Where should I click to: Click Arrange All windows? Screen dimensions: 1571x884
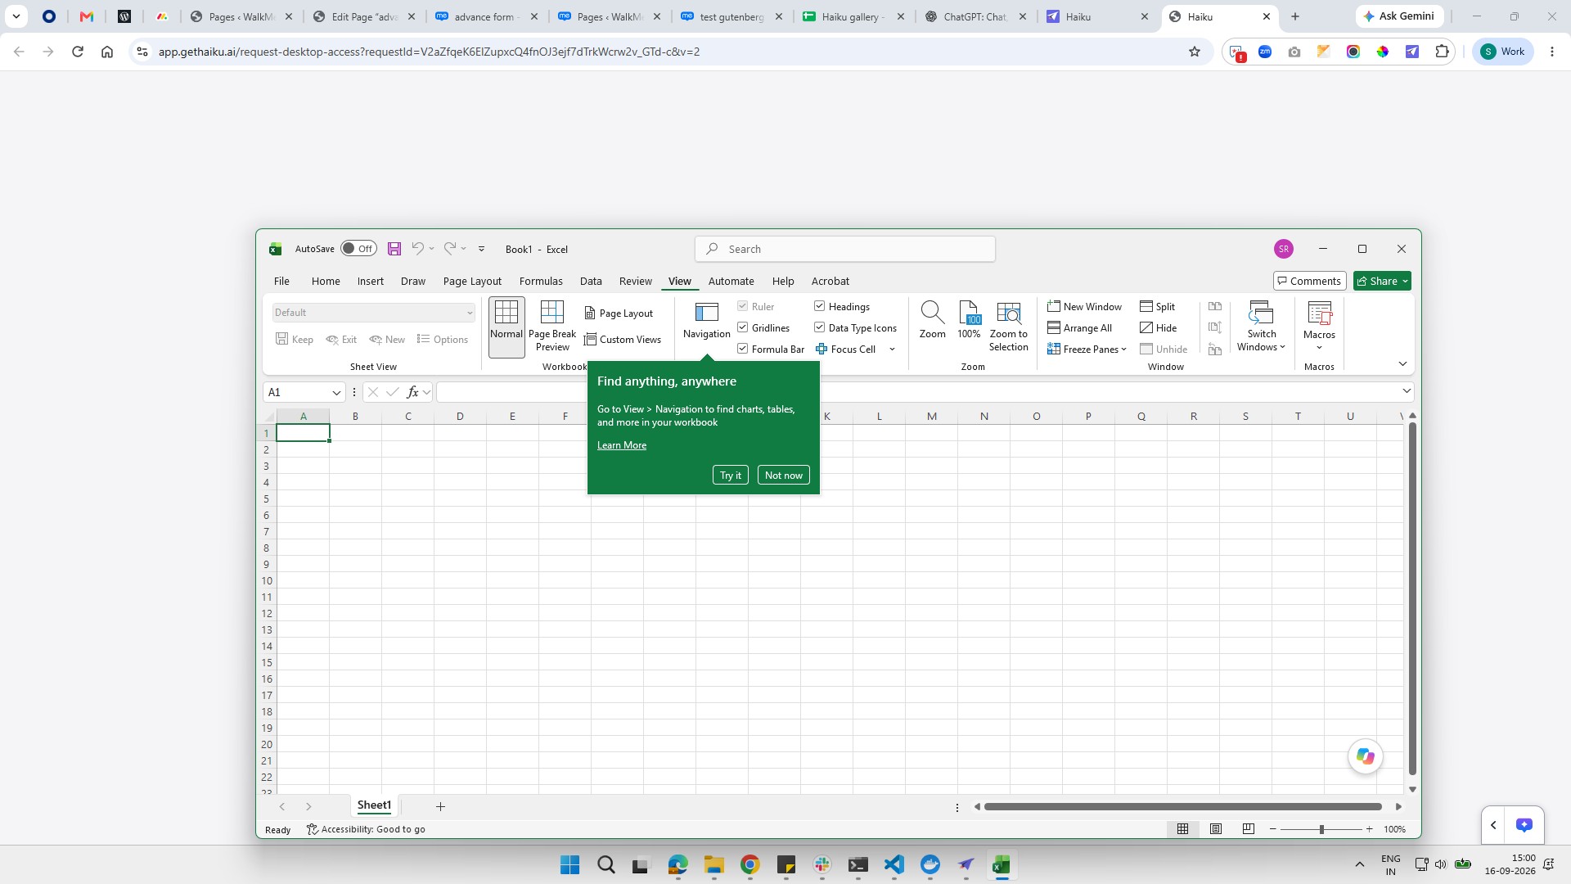(1079, 327)
